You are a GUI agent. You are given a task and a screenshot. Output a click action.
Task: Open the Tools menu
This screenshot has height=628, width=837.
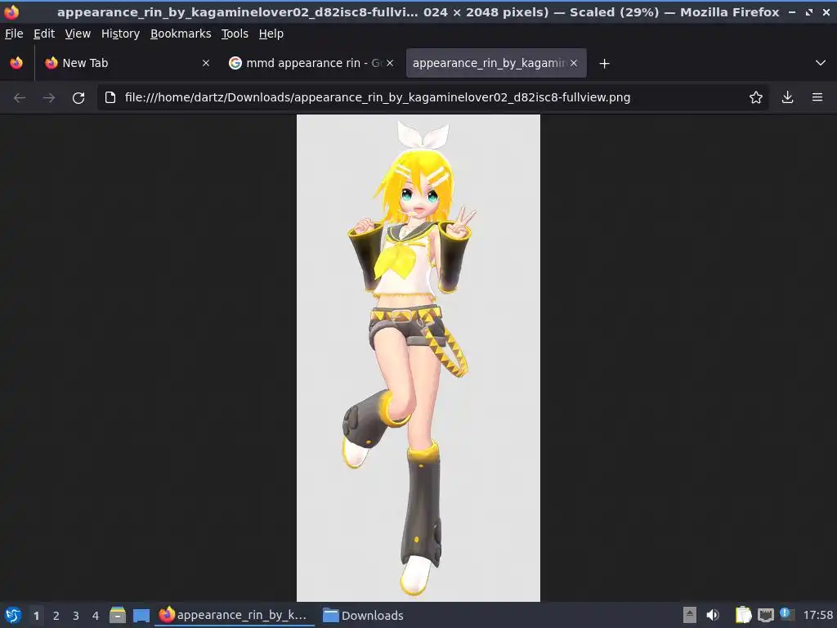tap(235, 34)
